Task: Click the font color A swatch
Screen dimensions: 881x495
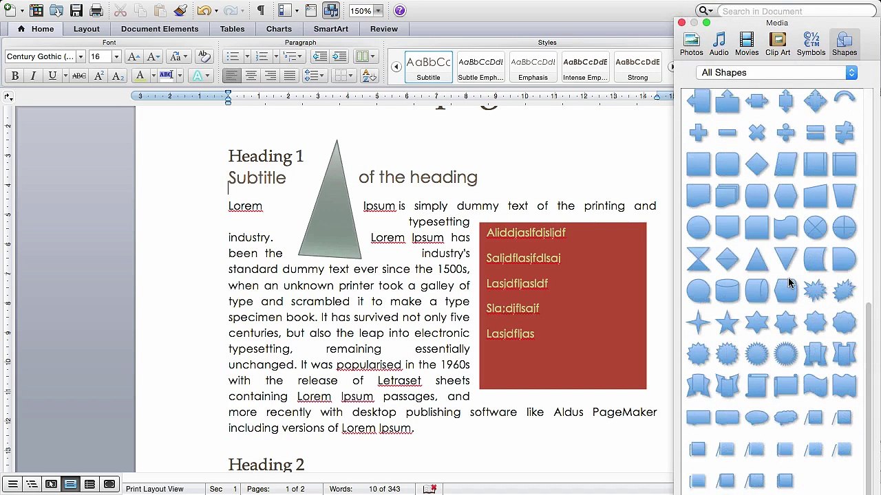Action: [x=140, y=76]
